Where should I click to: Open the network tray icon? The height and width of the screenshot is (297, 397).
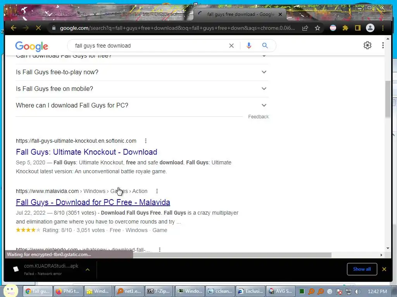[349, 292]
